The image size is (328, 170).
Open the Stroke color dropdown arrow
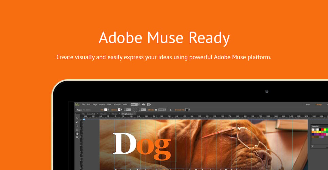pyautogui.click(x=121, y=110)
